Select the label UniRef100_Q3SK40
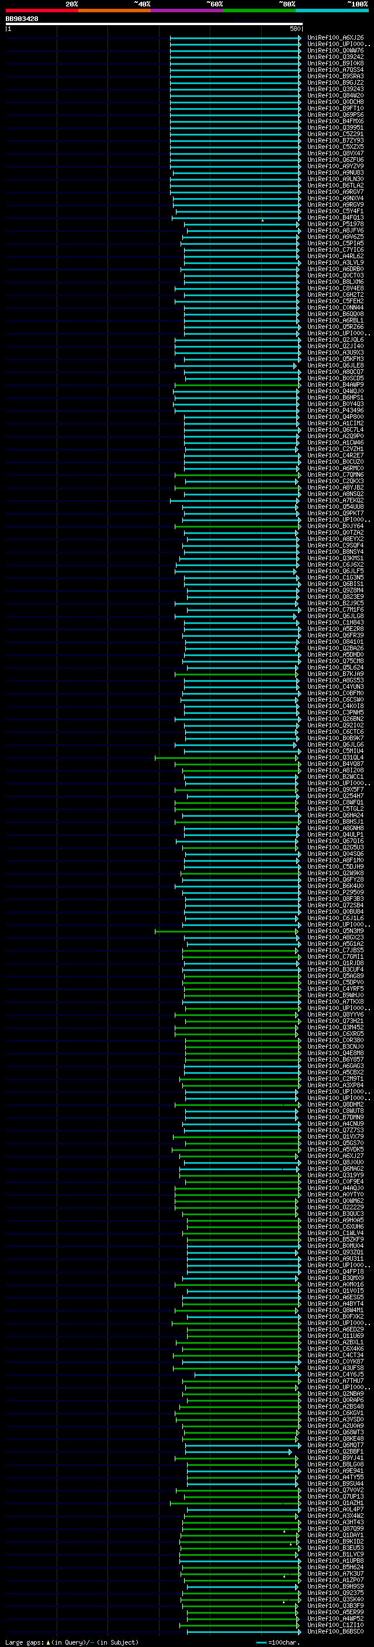Viewport: 374px width, 1647px height. click(x=335, y=1600)
